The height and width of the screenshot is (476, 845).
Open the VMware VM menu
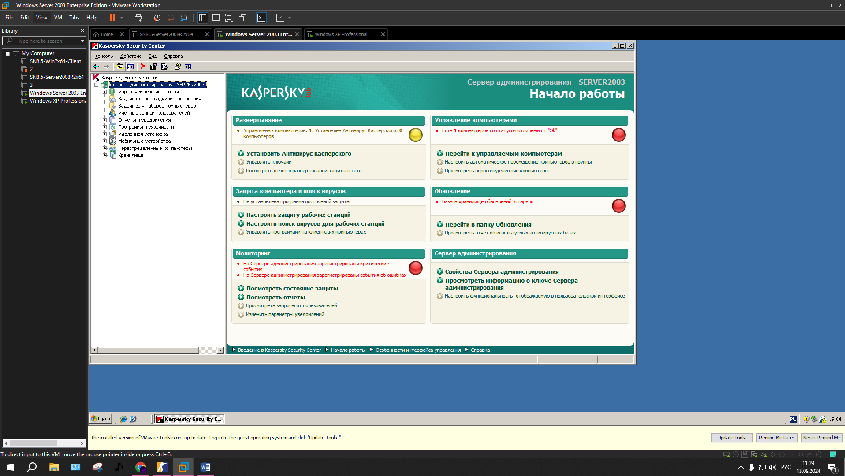(x=58, y=18)
